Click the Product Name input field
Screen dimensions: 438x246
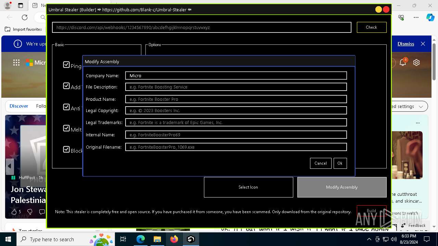[236, 99]
